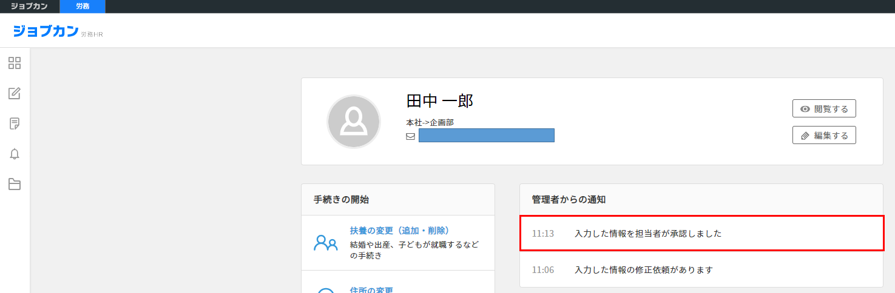The image size is (895, 293).
Task: Open the document note icon in sidebar
Action: 15,124
